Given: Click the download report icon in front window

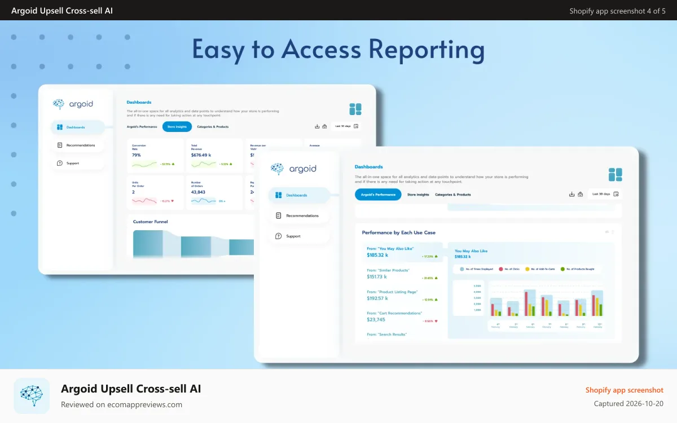Looking at the screenshot, I should click(x=572, y=194).
